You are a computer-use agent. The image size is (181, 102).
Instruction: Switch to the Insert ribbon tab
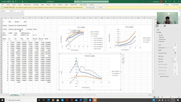coord(14,5)
